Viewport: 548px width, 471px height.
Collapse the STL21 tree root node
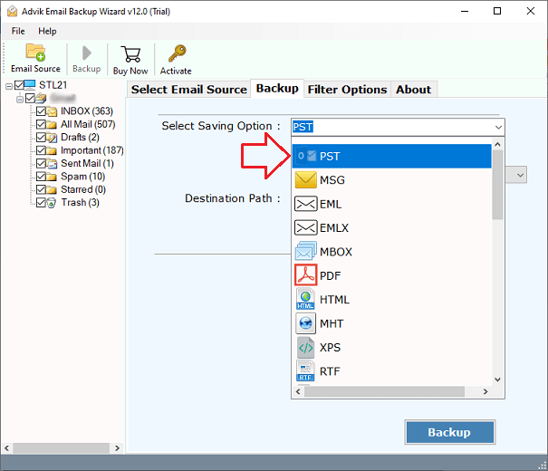coord(8,86)
